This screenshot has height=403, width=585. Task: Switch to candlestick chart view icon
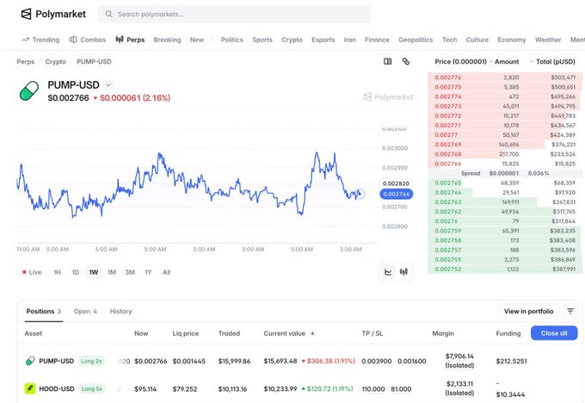pyautogui.click(x=403, y=272)
